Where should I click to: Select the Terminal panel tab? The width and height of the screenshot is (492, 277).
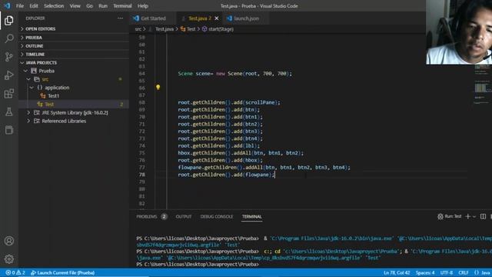pyautogui.click(x=251, y=217)
